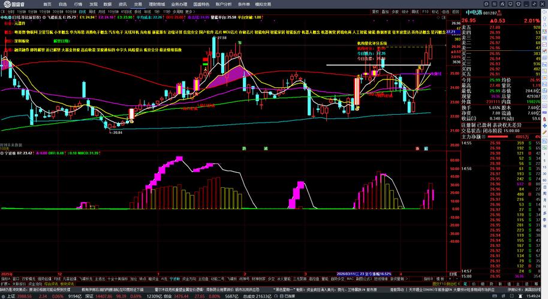Click 模板 button at bottom right
The width and height of the screenshot is (548, 299).
point(440,279)
